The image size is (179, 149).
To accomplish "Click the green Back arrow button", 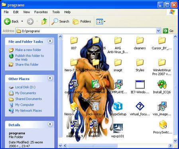I will (7, 22).
